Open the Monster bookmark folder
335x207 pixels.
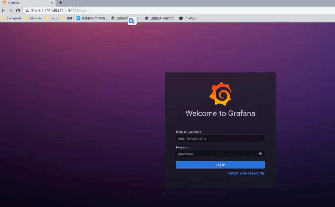[33, 18]
